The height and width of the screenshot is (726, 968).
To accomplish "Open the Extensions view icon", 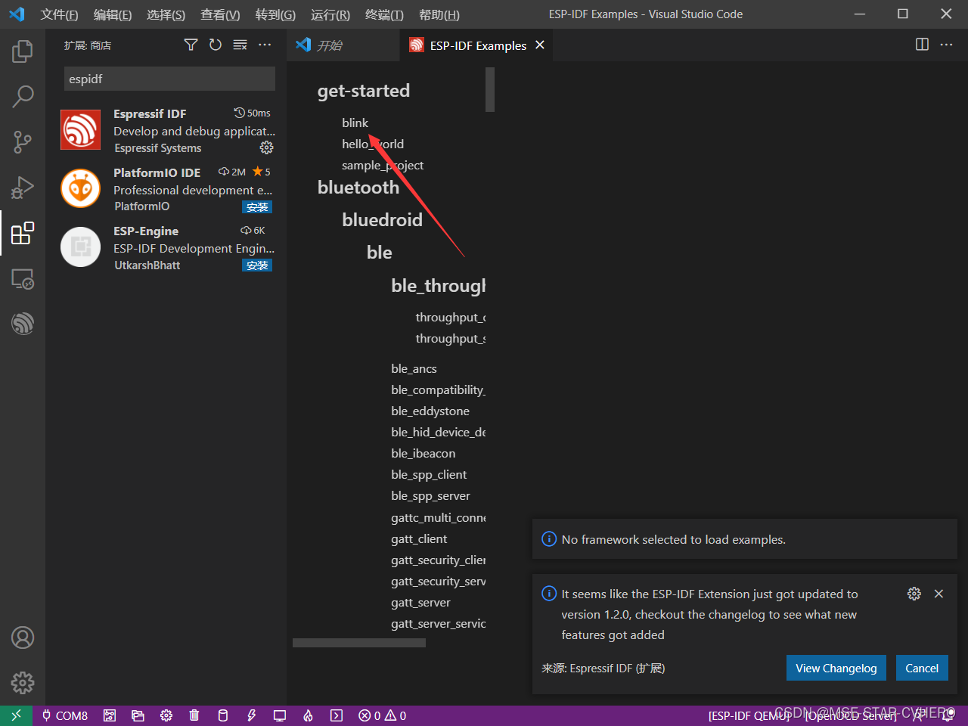I will coord(23,233).
